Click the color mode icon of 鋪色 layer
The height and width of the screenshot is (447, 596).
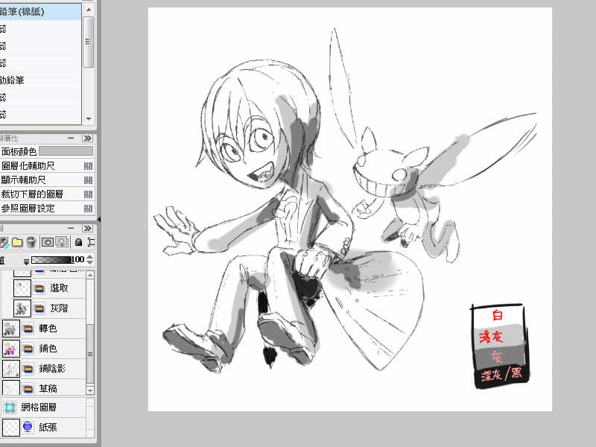28,348
